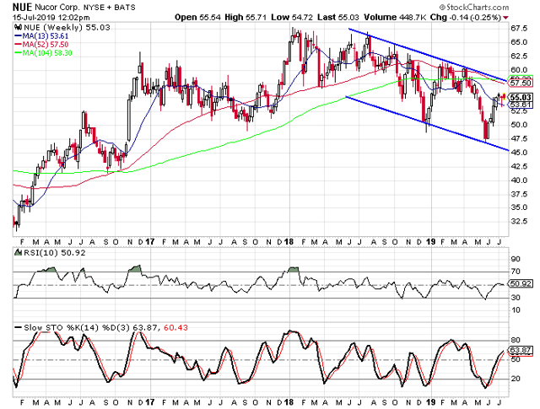Click the Low 54.72 value
Image resolution: width=540 pixels, height=409 pixels.
point(292,17)
